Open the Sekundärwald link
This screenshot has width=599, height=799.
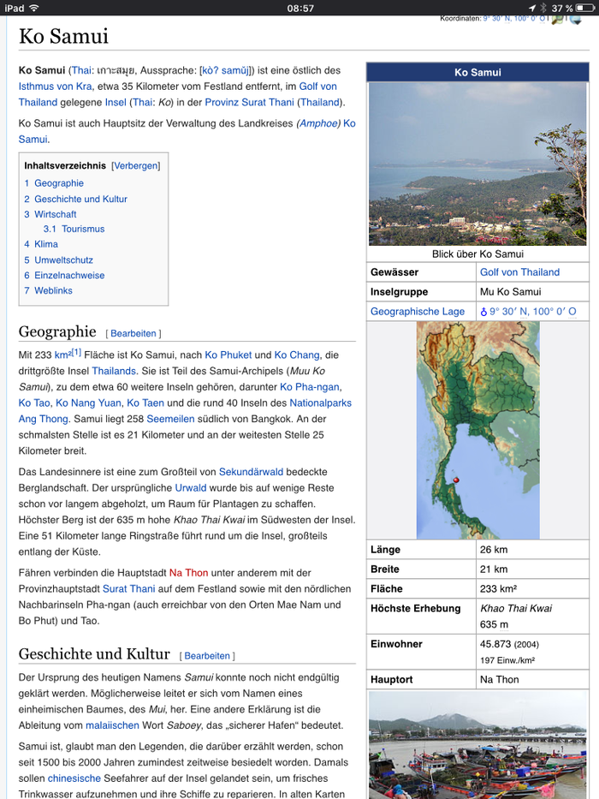pos(251,472)
